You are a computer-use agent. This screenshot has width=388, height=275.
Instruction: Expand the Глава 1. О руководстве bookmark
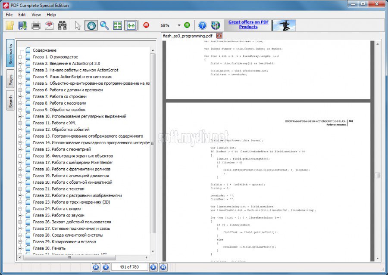[x=20, y=57]
